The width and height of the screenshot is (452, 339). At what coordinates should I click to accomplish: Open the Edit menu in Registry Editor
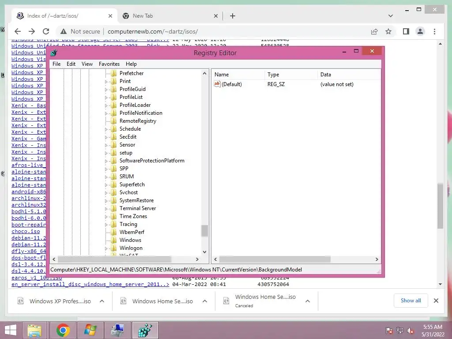71,64
